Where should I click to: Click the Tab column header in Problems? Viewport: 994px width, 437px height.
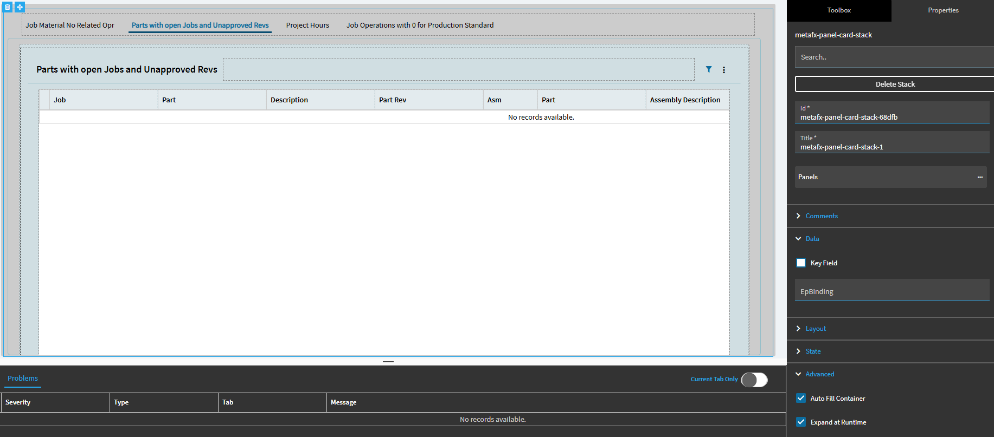[x=273, y=402]
